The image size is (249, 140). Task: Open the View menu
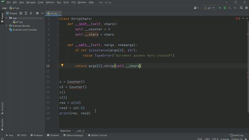pos(22,2)
